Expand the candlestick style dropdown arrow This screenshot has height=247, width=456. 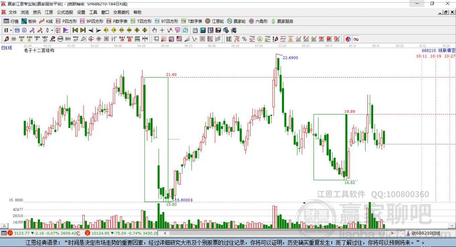(x=52, y=30)
